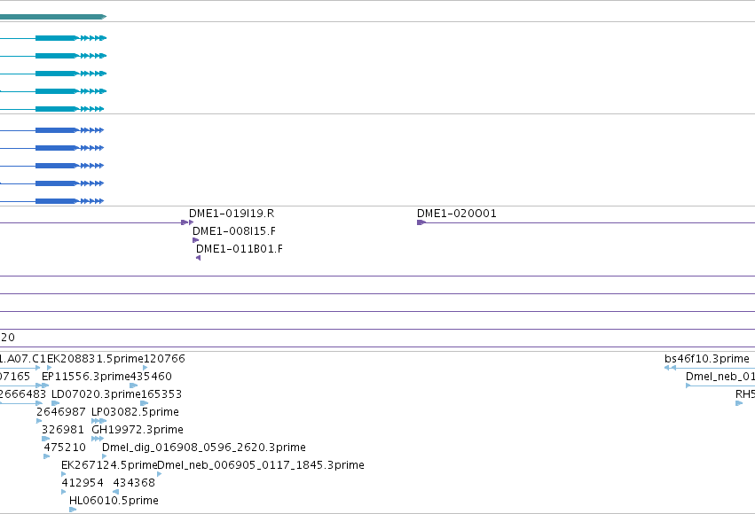Viewport: 755px width, 514px height.
Task: Click the 326981 EST label
Action: [63, 430]
